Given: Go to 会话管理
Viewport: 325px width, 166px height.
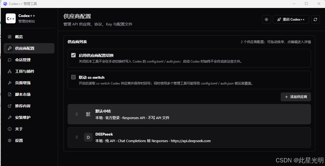Looking at the screenshot, I should [29, 60].
